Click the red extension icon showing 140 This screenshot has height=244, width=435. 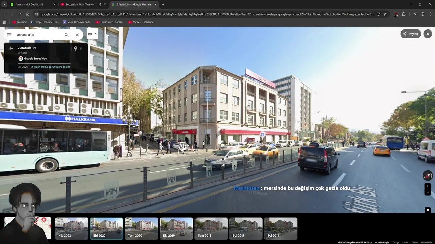396,14
